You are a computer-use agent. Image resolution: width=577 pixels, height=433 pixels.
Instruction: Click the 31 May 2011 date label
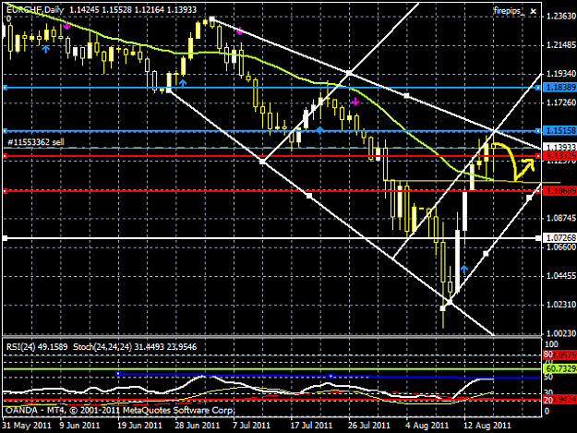point(26,426)
